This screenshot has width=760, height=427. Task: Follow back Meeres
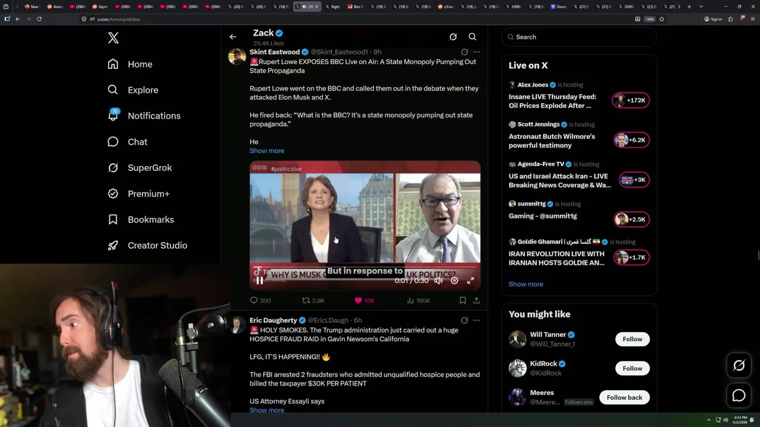(x=624, y=397)
